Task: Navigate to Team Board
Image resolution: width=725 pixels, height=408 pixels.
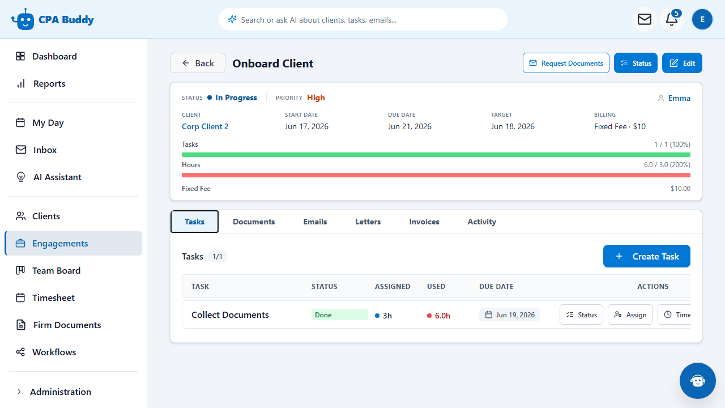Action: pos(73,270)
